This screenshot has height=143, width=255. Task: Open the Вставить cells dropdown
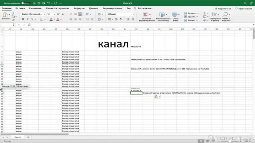pos(191,13)
